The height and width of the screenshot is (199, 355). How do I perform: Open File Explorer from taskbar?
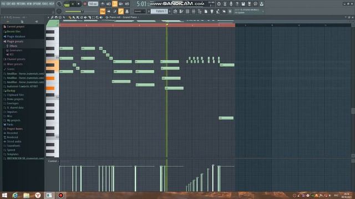[26, 195]
